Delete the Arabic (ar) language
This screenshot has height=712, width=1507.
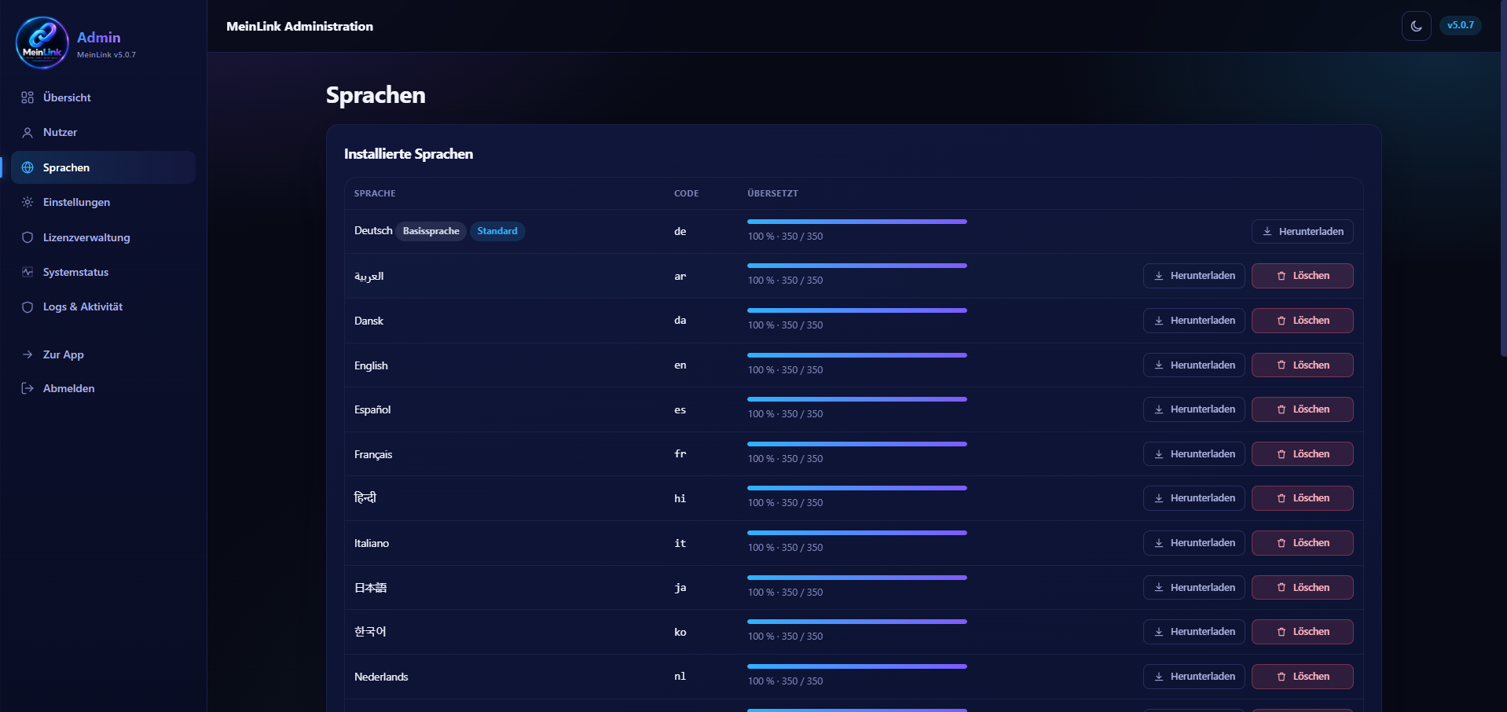1302,276
